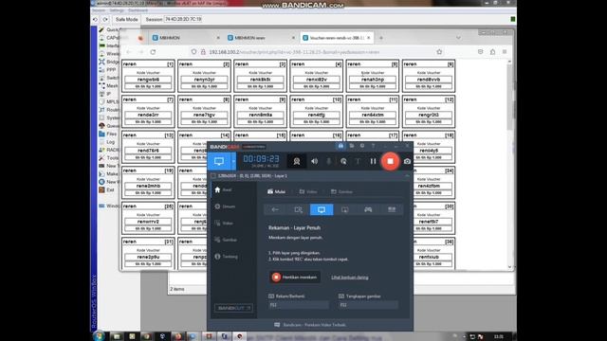
Task: Open the output folder icon in Bandicam title bar
Action: 352,146
